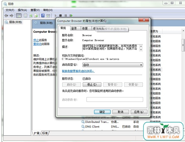Switch to the 扩展 view tab
The width and height of the screenshot is (185, 142).
(x=37, y=133)
